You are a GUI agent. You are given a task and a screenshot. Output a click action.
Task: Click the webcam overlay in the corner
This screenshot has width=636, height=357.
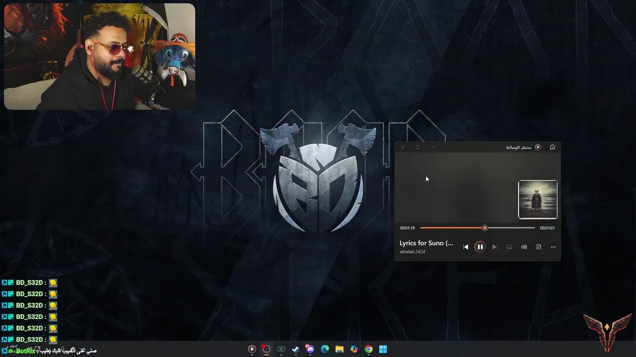tap(99, 57)
